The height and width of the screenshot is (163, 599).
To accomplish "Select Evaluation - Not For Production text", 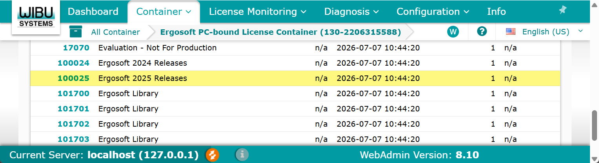I will tap(157, 48).
